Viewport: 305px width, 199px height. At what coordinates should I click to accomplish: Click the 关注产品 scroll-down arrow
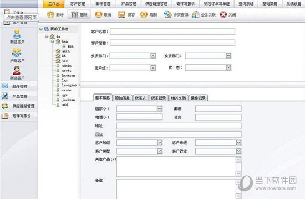click(238, 174)
